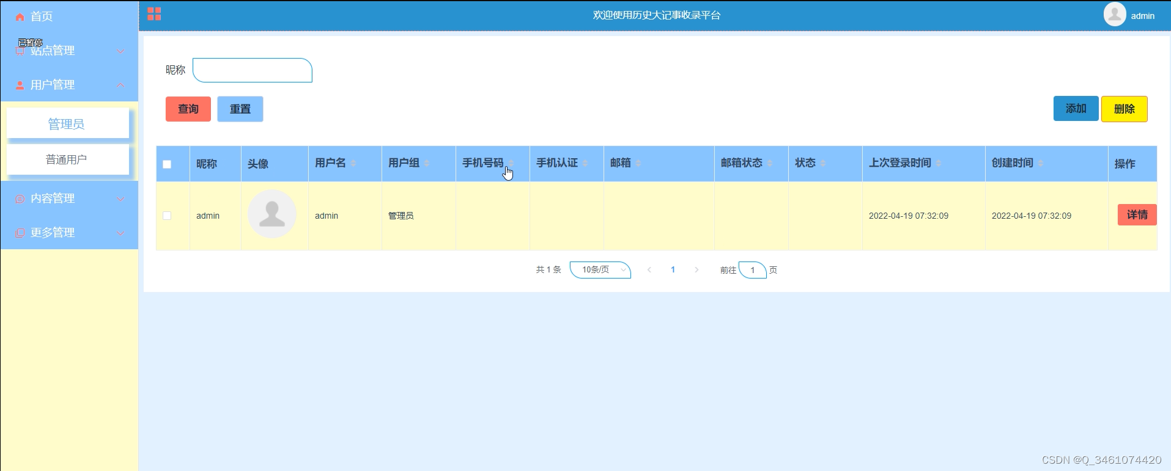
Task: Click 管理员 cell in admin row
Action: (401, 216)
